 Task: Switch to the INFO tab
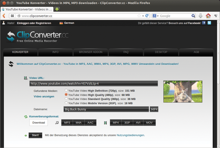(55, 52)
